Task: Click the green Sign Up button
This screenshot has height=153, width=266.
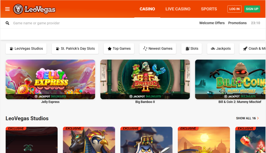Action: (x=252, y=9)
